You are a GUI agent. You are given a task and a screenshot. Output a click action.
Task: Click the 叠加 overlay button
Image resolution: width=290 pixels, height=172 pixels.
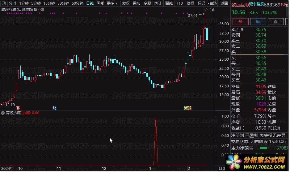pyautogui.click(x=137, y=3)
